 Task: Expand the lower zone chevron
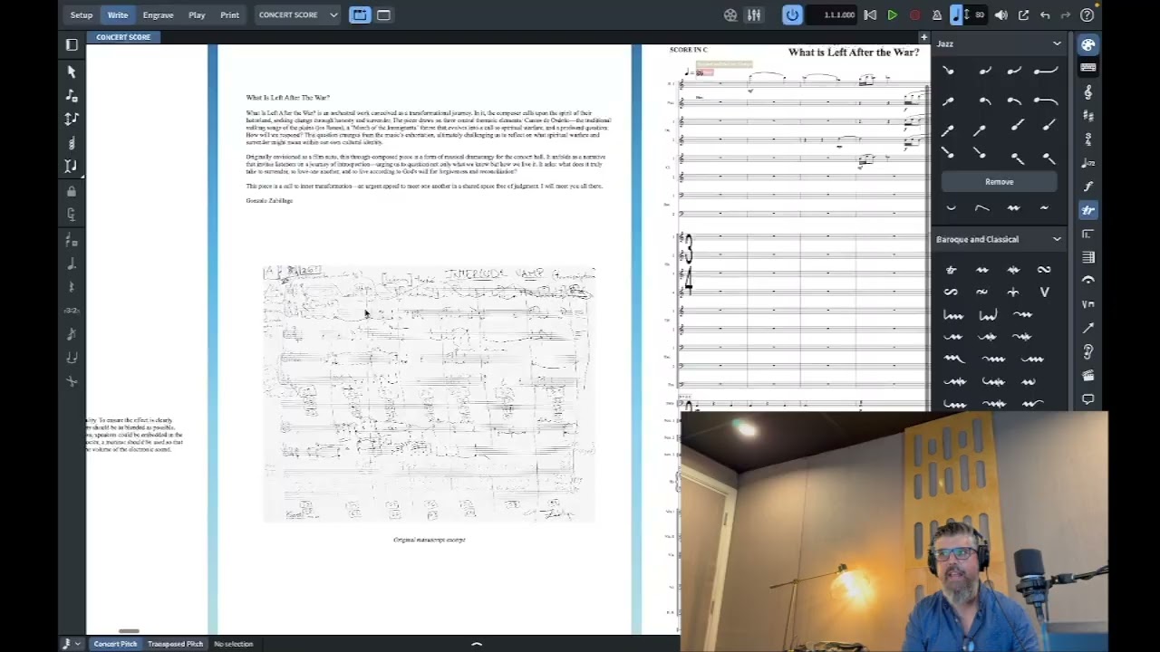477,644
